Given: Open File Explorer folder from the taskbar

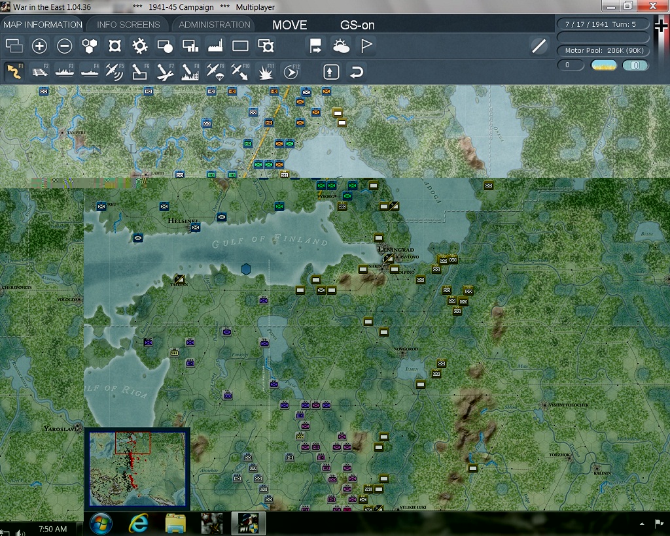Looking at the screenshot, I should (175, 524).
